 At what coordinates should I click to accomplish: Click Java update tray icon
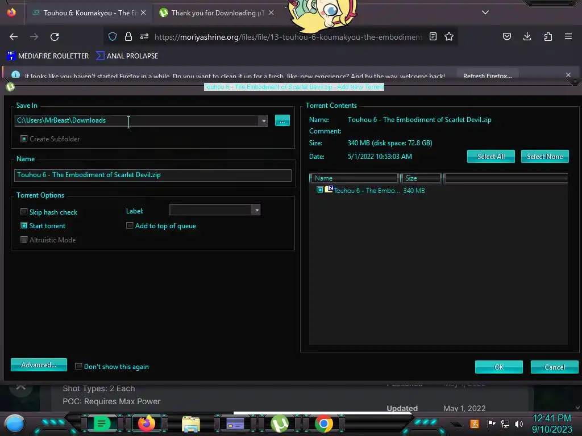click(x=475, y=424)
